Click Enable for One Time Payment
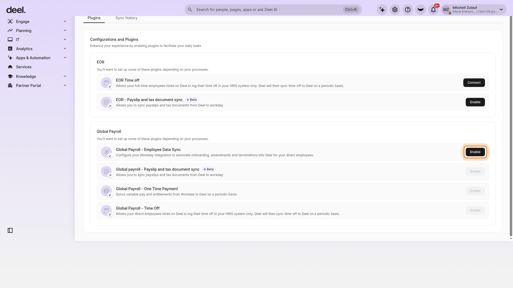Image resolution: width=513 pixels, height=288 pixels. tap(475, 191)
